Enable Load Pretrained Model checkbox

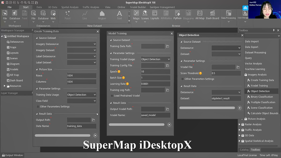point(112,96)
